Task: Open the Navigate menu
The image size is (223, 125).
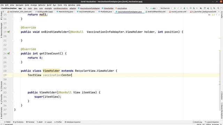Action: click(20, 5)
